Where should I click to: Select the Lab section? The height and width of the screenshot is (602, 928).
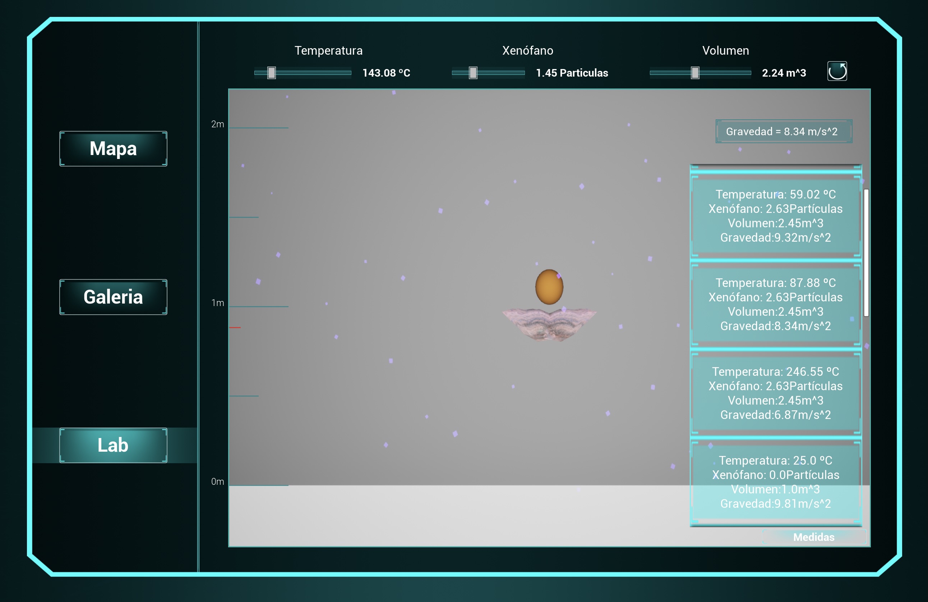click(113, 446)
